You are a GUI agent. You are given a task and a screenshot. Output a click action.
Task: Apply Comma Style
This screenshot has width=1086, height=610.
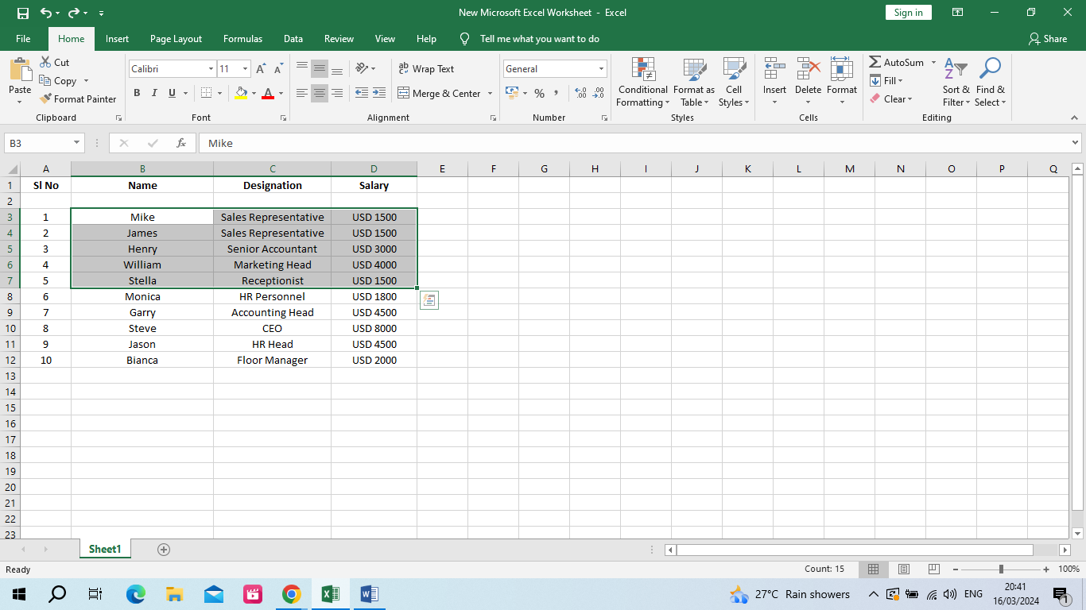coord(557,93)
